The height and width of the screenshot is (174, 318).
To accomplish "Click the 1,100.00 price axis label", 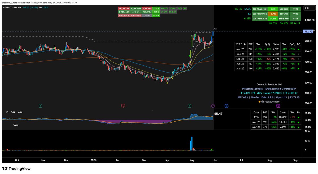I will click(310, 20).
